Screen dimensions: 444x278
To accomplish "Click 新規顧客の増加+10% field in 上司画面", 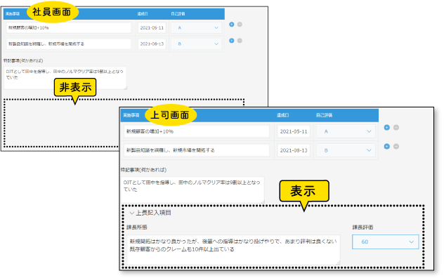I will pyautogui.click(x=197, y=131).
